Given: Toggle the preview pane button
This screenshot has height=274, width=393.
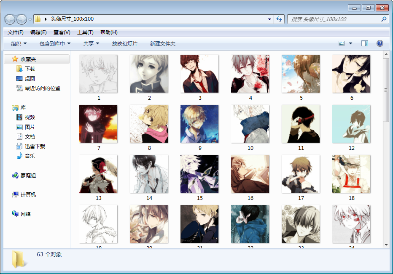Looking at the screenshot, I should point(365,43).
